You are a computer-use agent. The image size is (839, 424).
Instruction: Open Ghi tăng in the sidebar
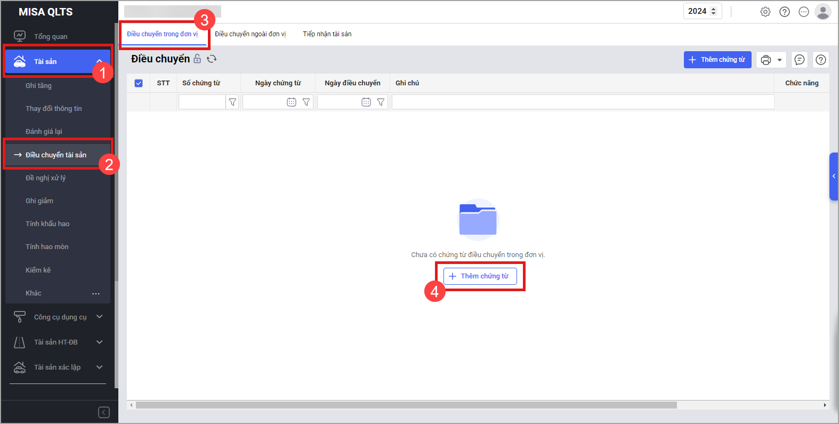click(x=38, y=85)
